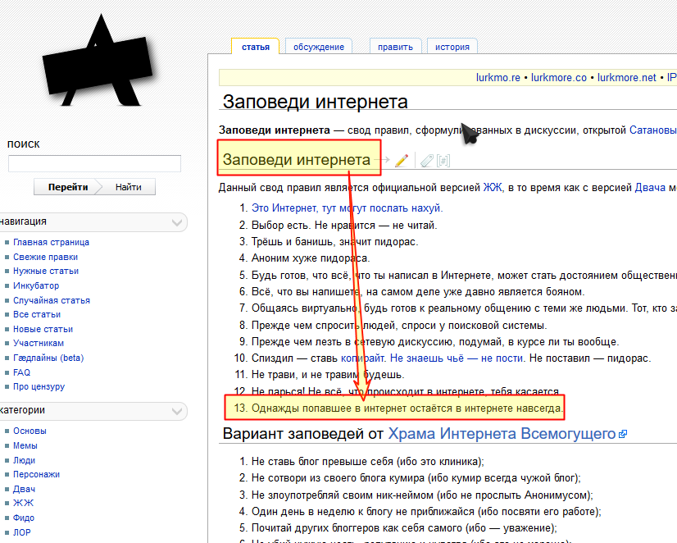Open the Персонажи category
Image resolution: width=677 pixels, height=543 pixels.
pos(36,474)
